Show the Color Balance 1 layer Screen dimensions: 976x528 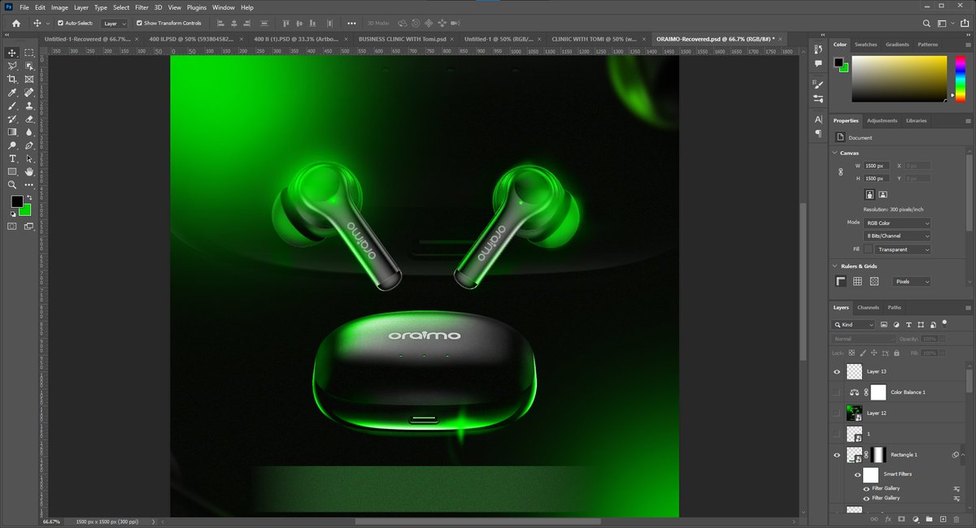pyautogui.click(x=837, y=392)
